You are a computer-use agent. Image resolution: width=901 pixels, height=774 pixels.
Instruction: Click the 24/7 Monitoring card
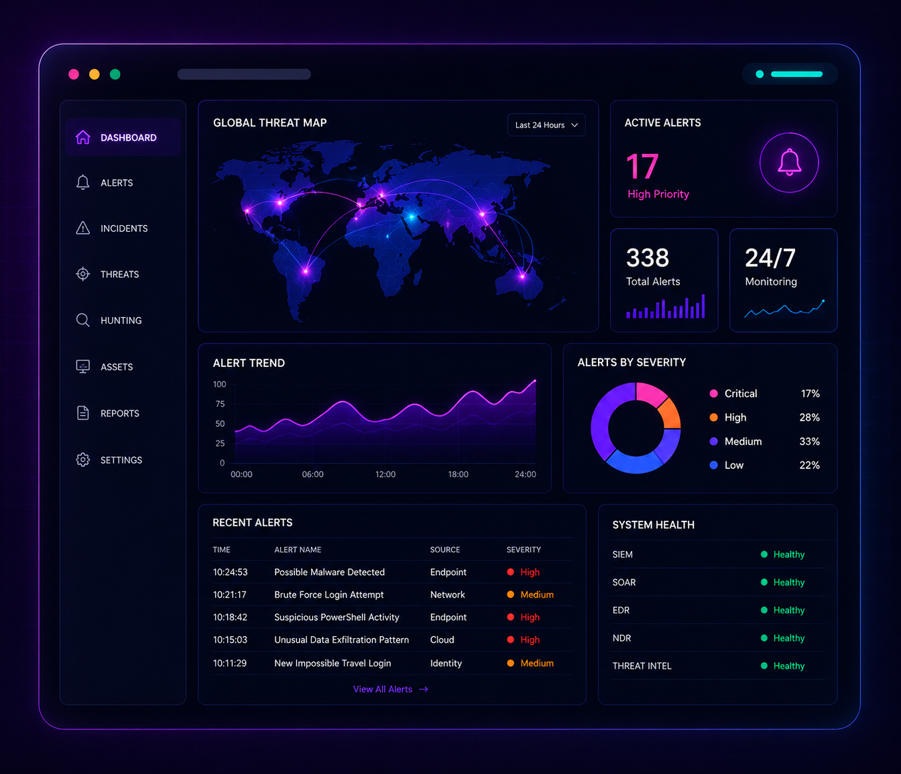coord(783,280)
